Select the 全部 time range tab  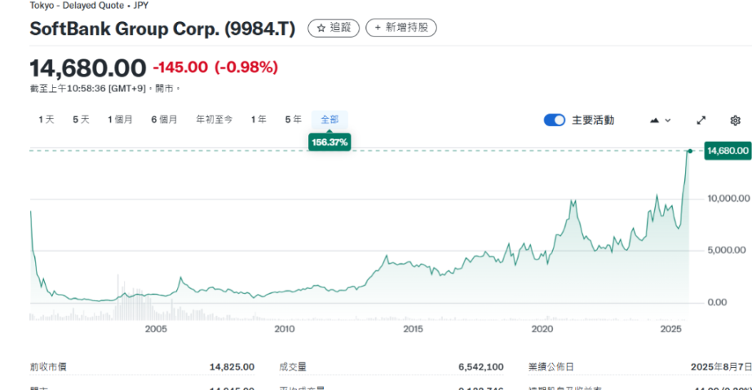pos(330,120)
